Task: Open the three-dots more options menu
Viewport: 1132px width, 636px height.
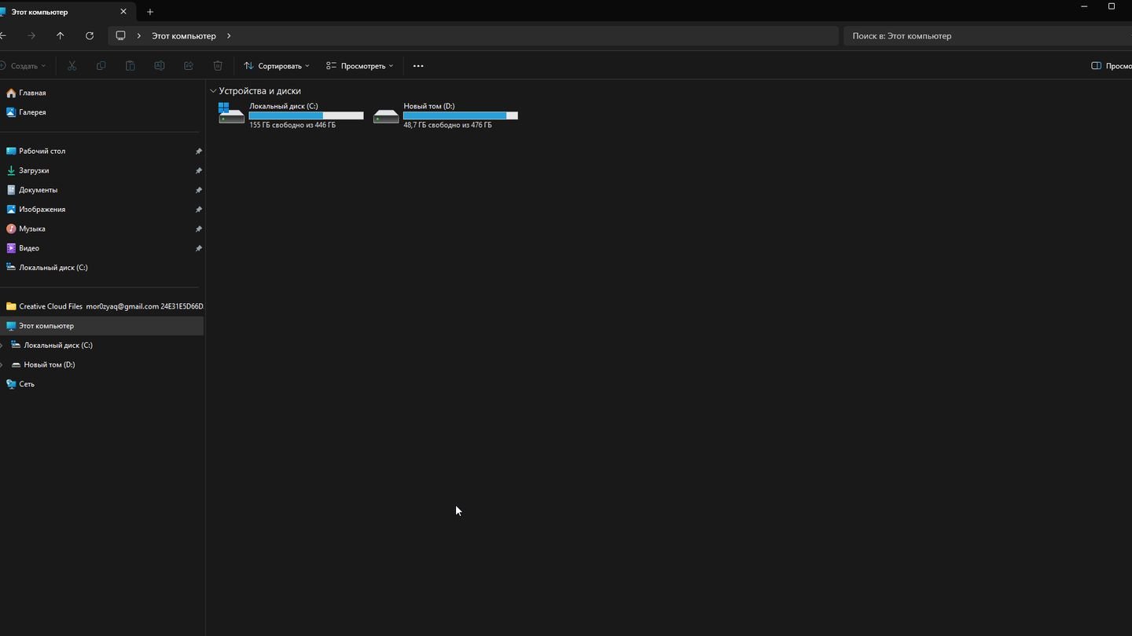Action: pyautogui.click(x=418, y=66)
